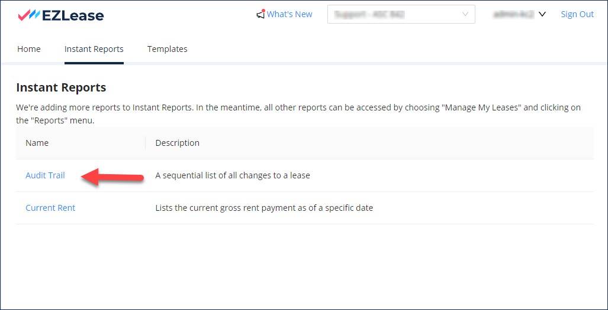Click the What's New megaphone icon

tap(260, 14)
